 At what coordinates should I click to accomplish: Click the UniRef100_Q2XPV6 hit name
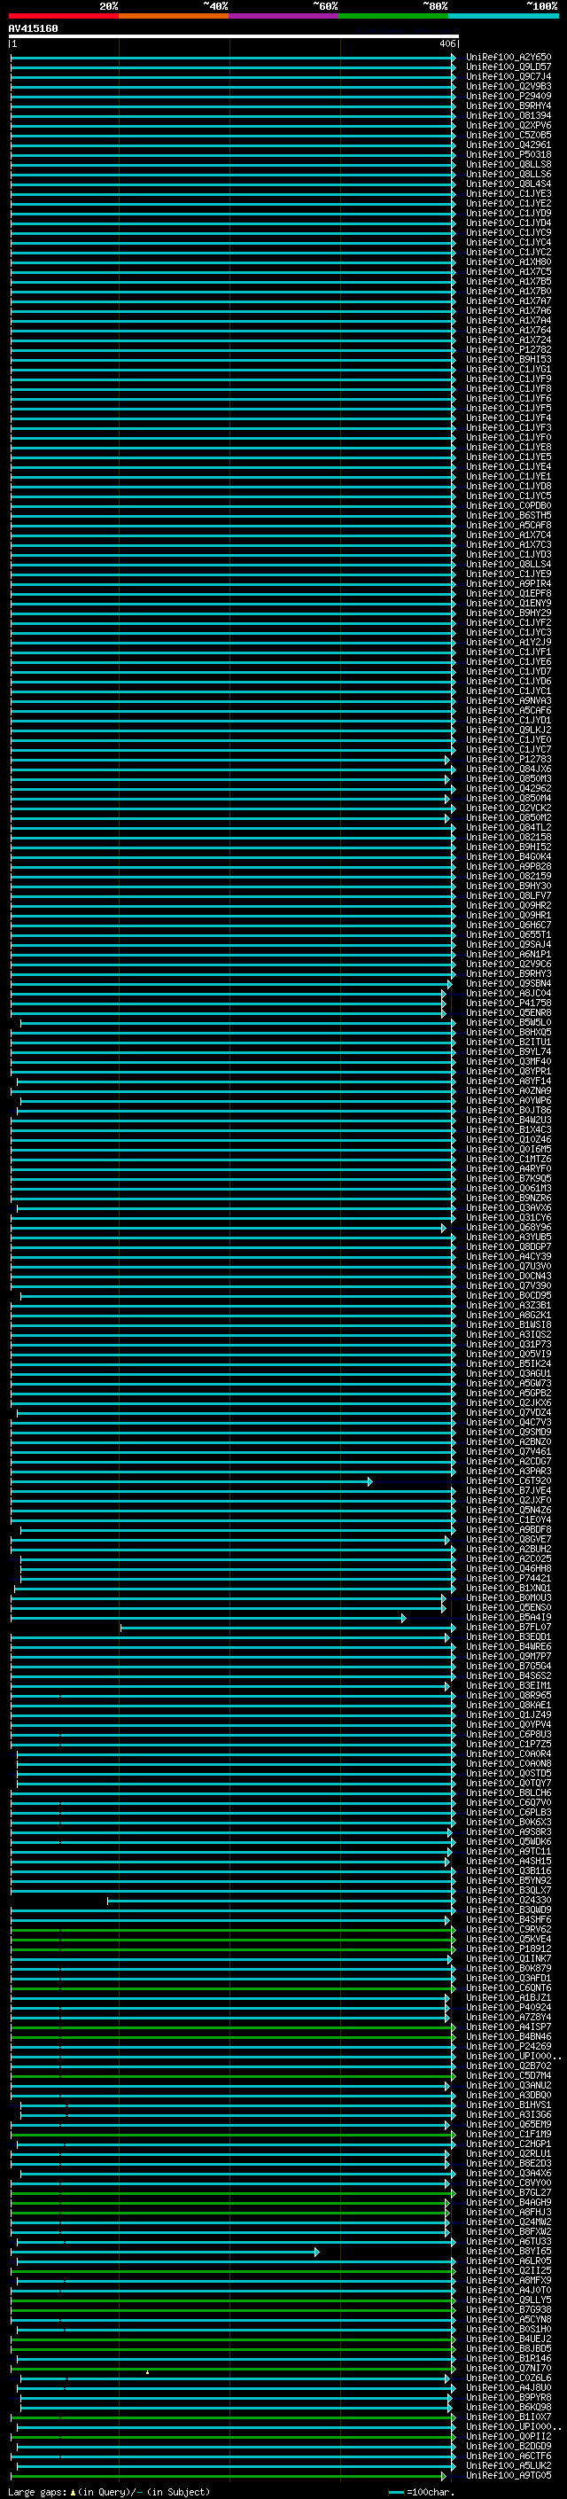tap(509, 125)
